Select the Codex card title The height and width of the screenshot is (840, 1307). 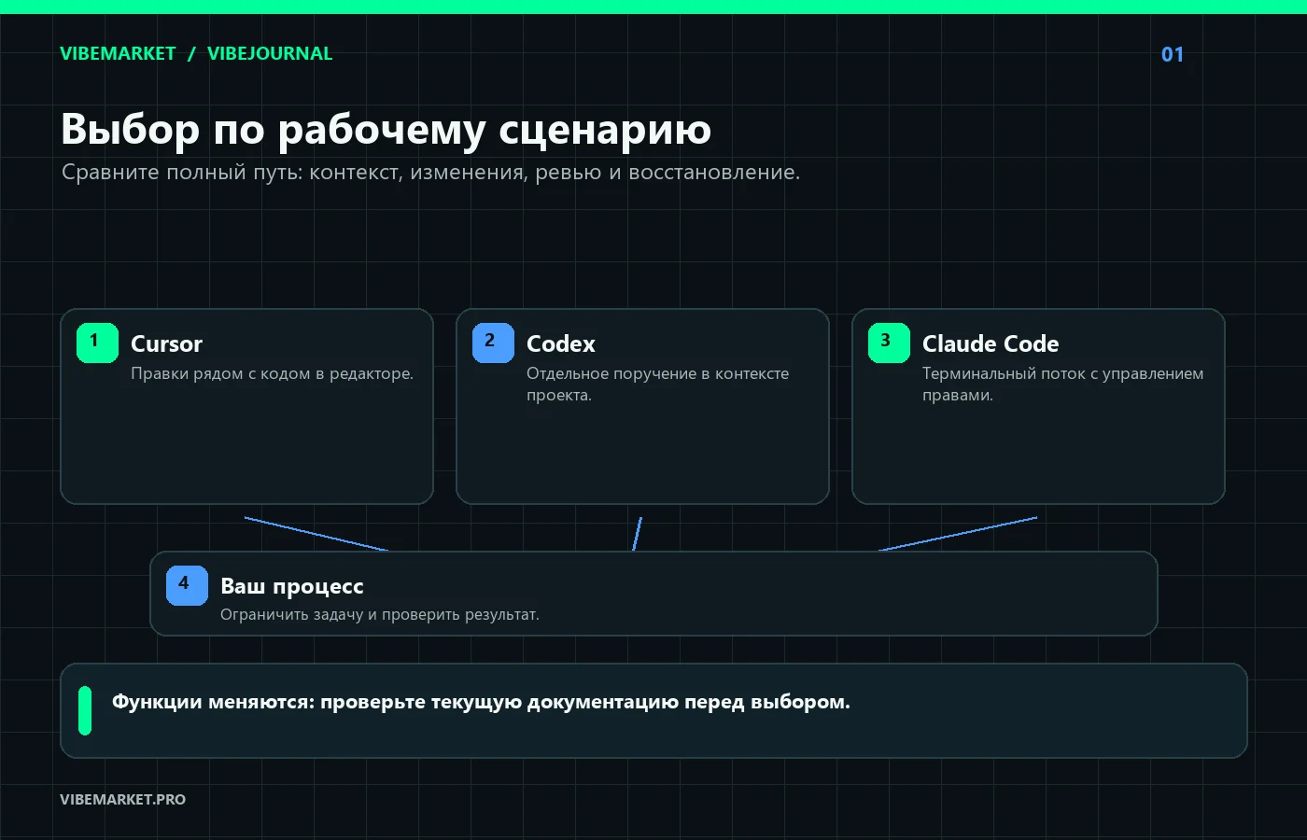click(560, 343)
